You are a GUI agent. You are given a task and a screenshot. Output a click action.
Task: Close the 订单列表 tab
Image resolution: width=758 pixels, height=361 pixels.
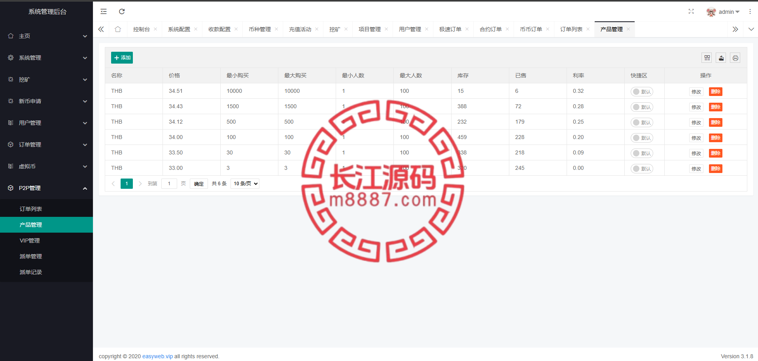pos(588,29)
